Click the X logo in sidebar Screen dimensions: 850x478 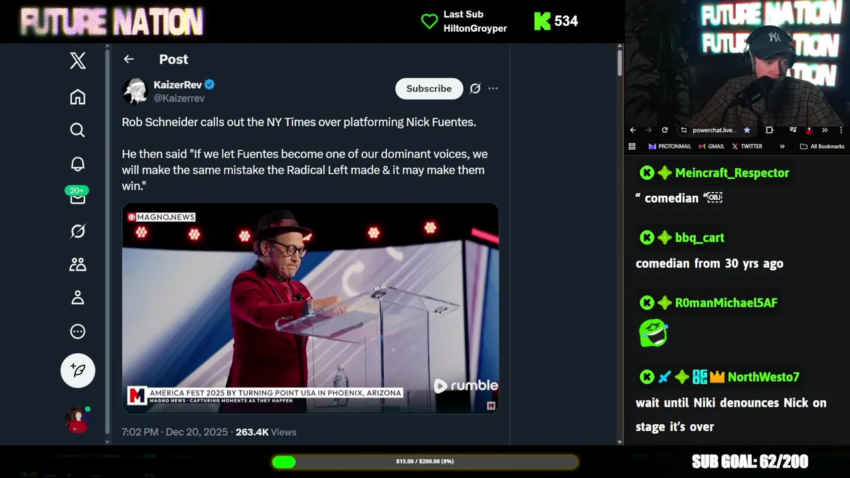pyautogui.click(x=78, y=60)
